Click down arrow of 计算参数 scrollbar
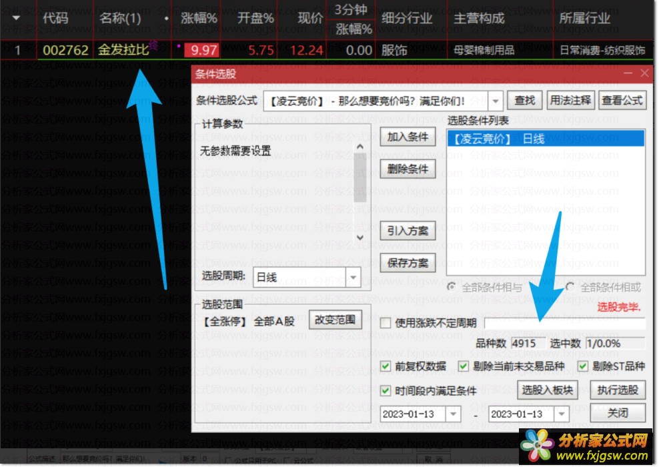The image size is (659, 467). (x=360, y=238)
